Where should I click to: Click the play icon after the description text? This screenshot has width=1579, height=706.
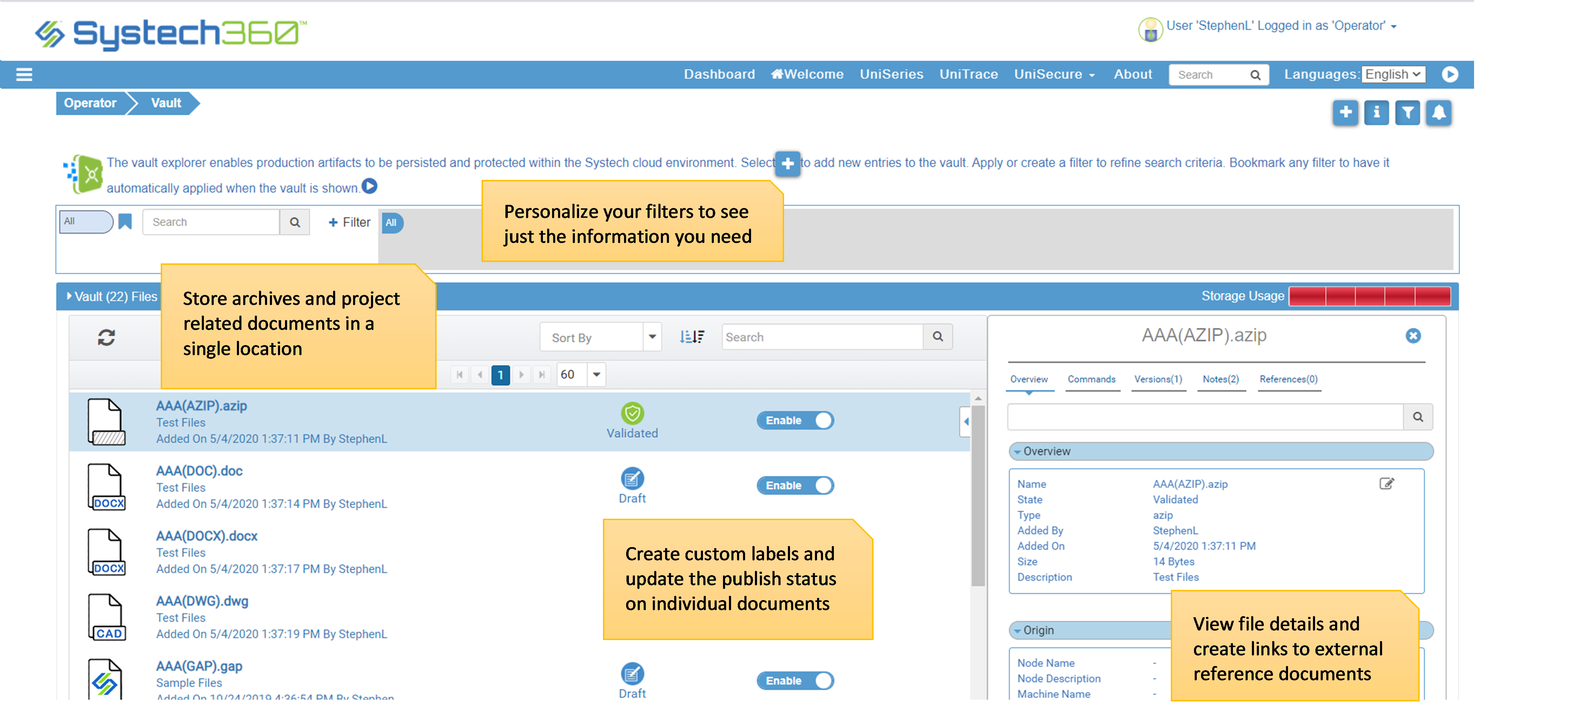pyautogui.click(x=370, y=186)
